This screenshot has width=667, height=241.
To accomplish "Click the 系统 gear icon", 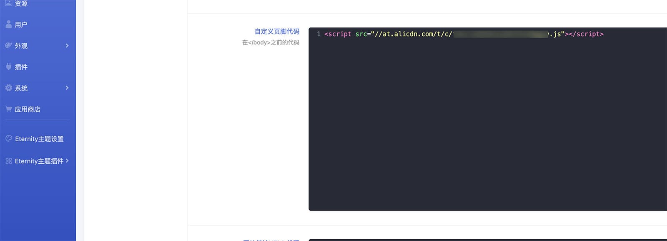I will pos(8,88).
